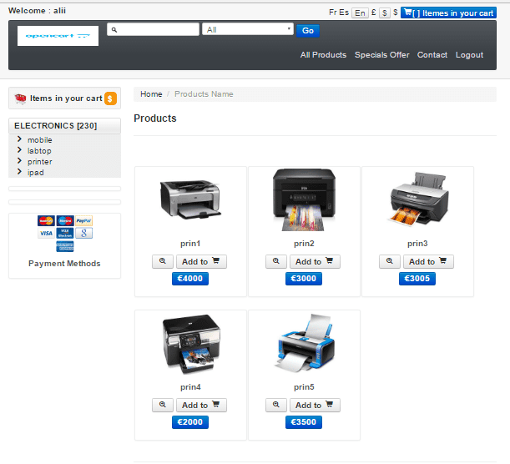Click the Google checkout payment icon

tap(84, 233)
